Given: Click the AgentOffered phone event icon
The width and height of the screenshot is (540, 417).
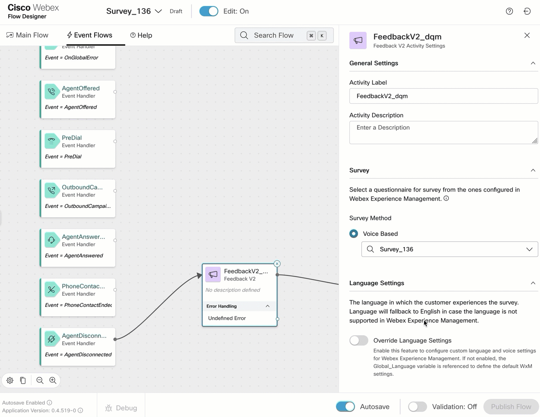Looking at the screenshot, I should point(52,92).
